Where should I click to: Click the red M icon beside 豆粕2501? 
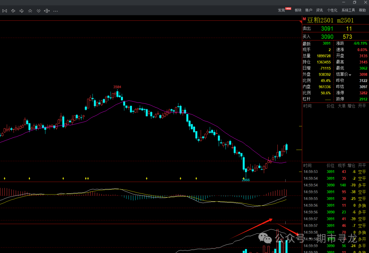click(x=304, y=19)
